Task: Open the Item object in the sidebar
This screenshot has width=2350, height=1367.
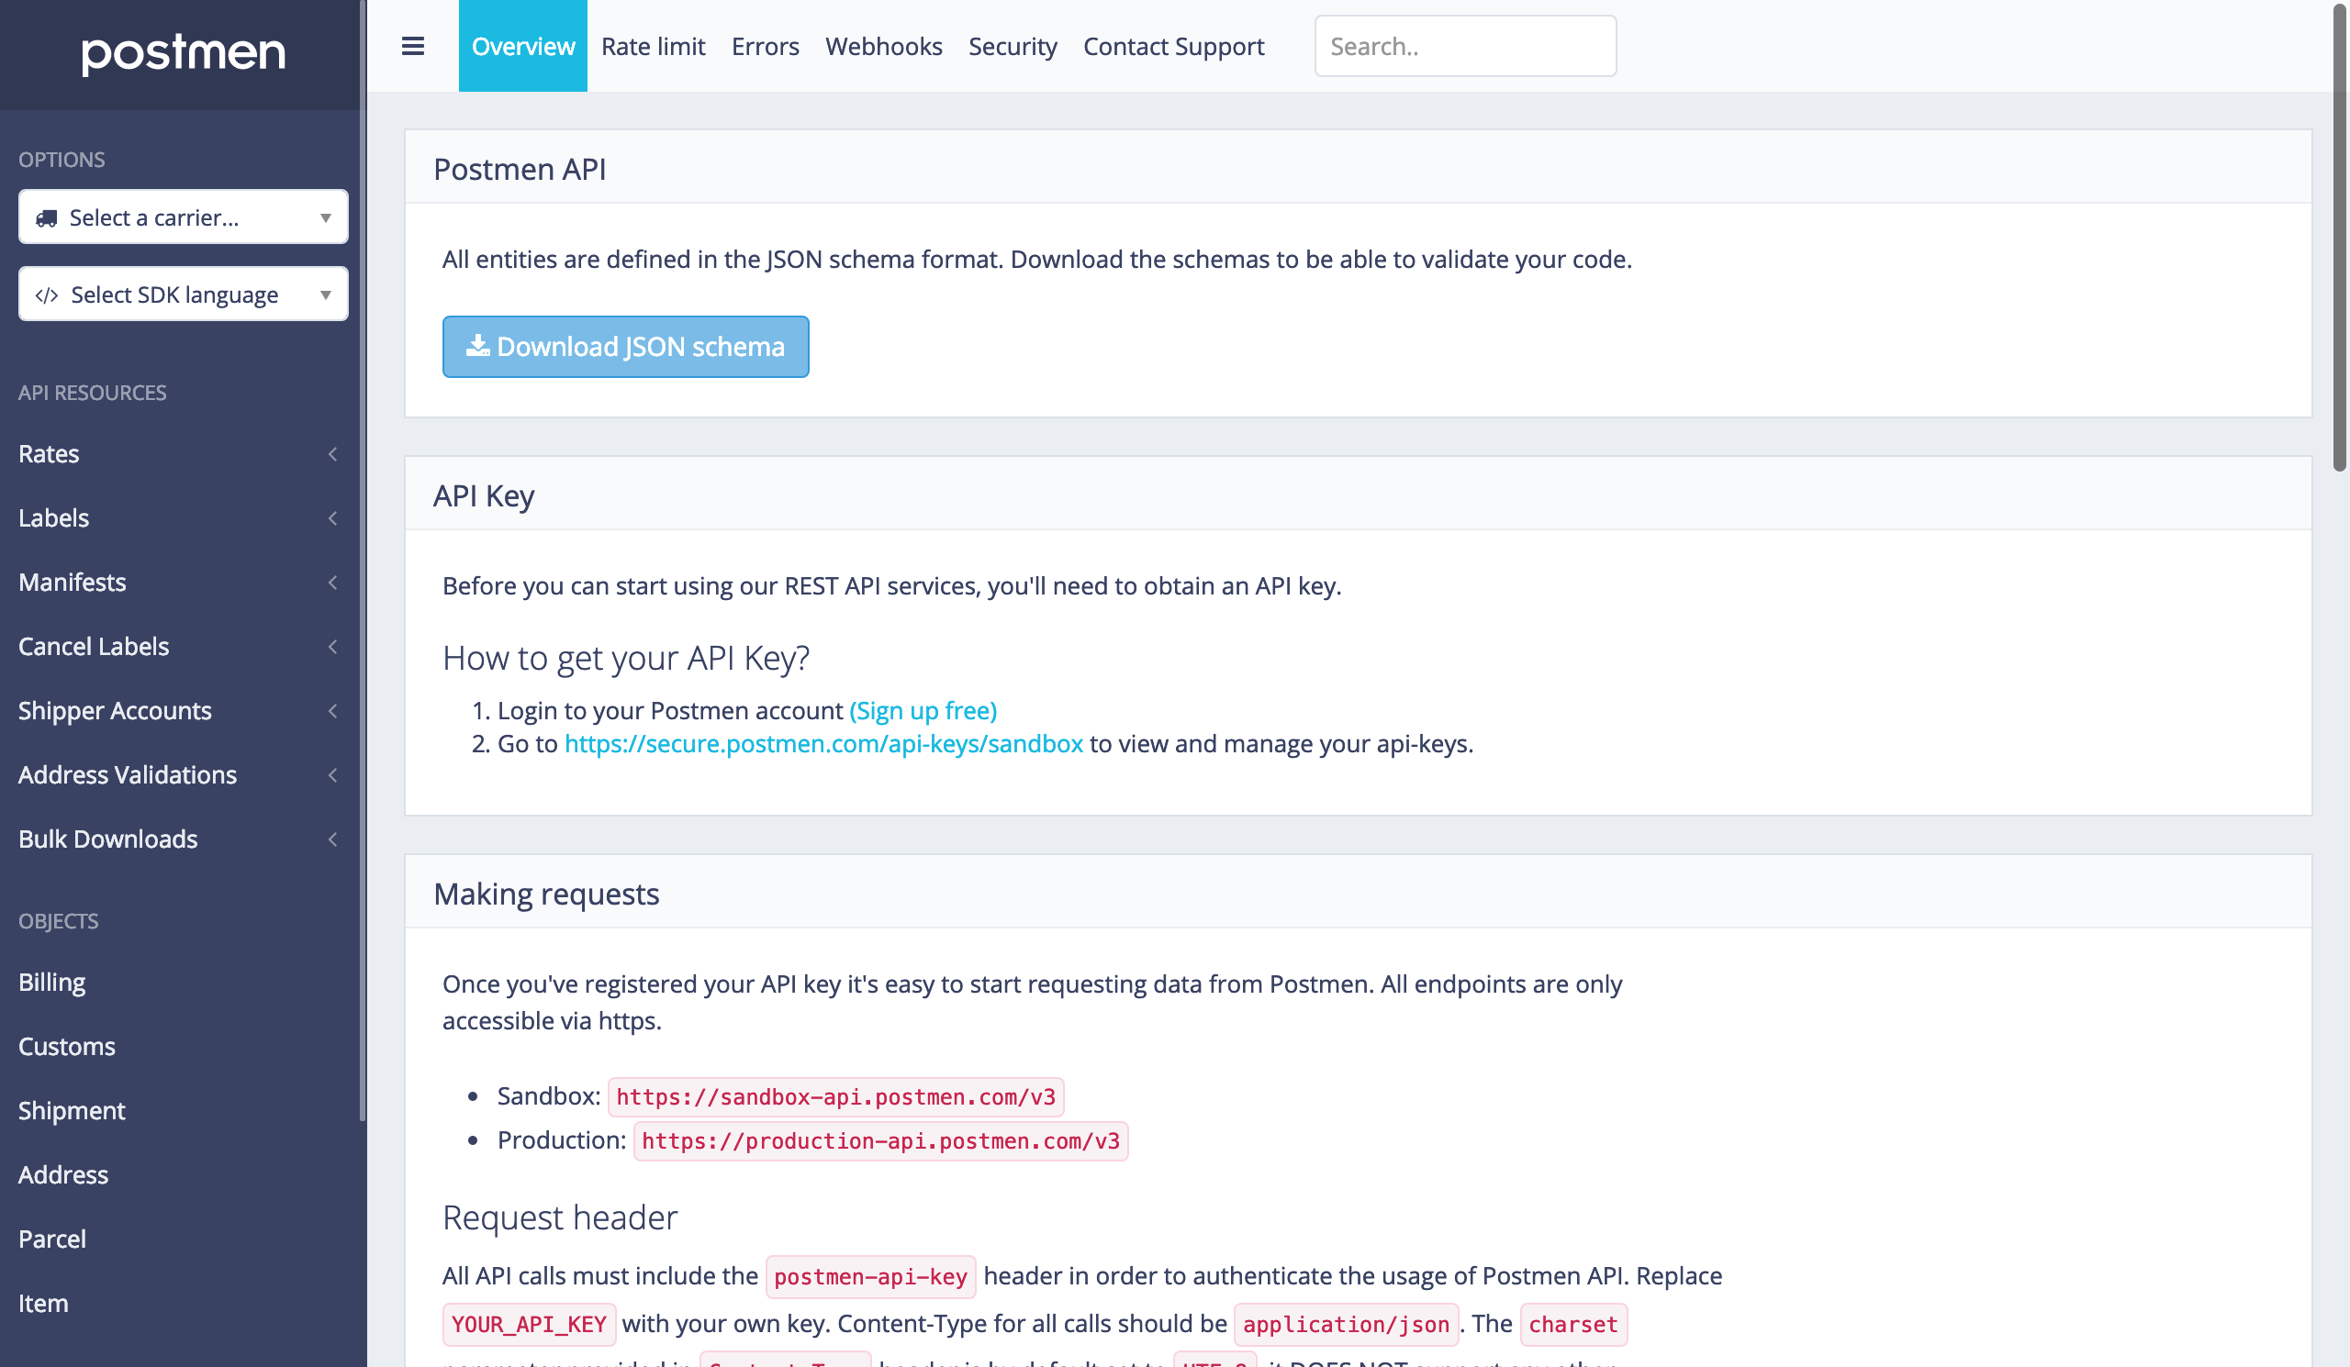Action: click(x=44, y=1304)
